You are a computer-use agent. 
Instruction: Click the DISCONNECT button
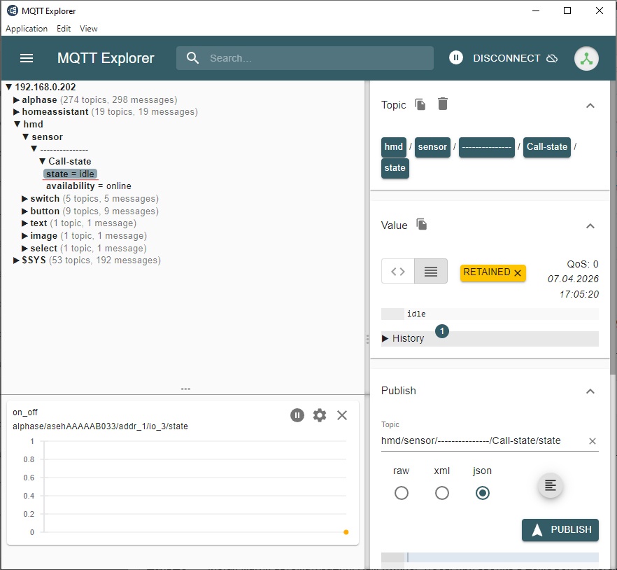(515, 58)
